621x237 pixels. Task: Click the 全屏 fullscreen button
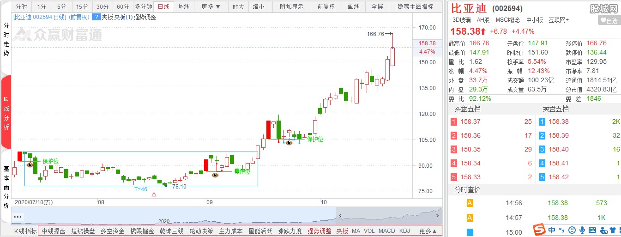(x=377, y=6)
